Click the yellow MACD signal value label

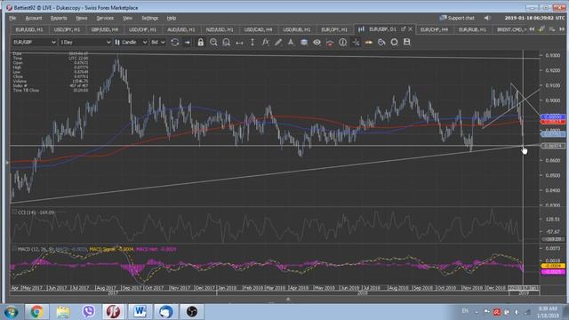coord(553,266)
